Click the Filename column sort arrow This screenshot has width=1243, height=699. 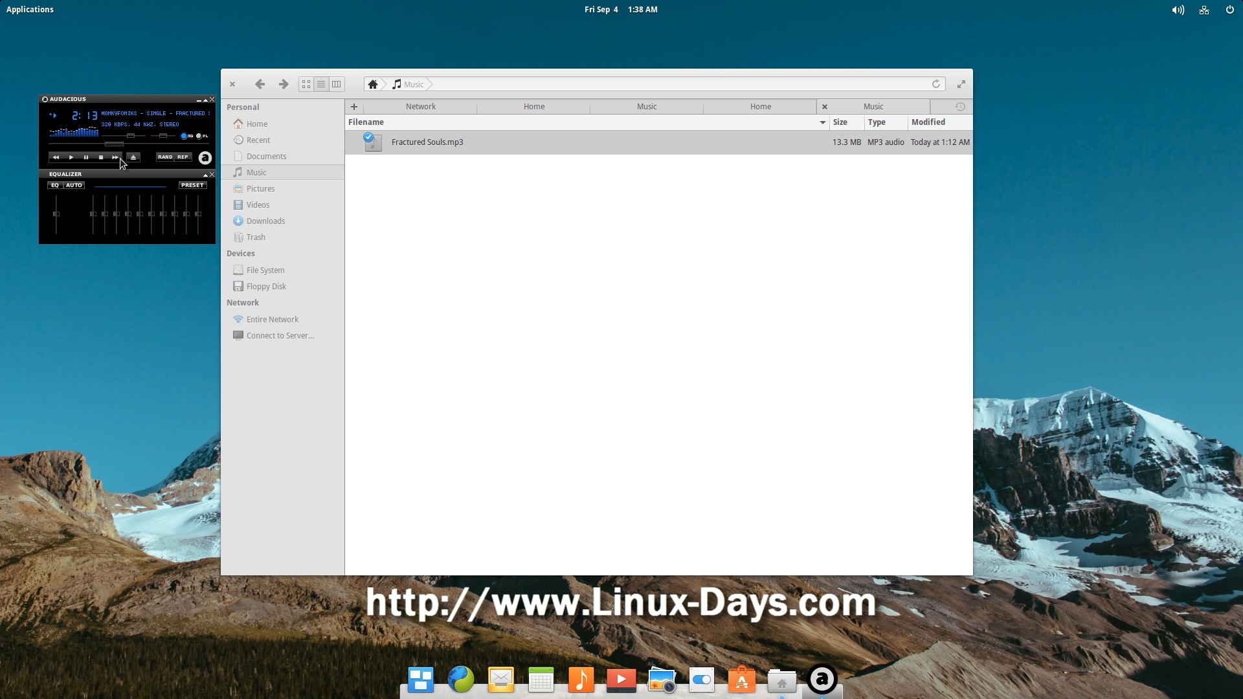823,122
